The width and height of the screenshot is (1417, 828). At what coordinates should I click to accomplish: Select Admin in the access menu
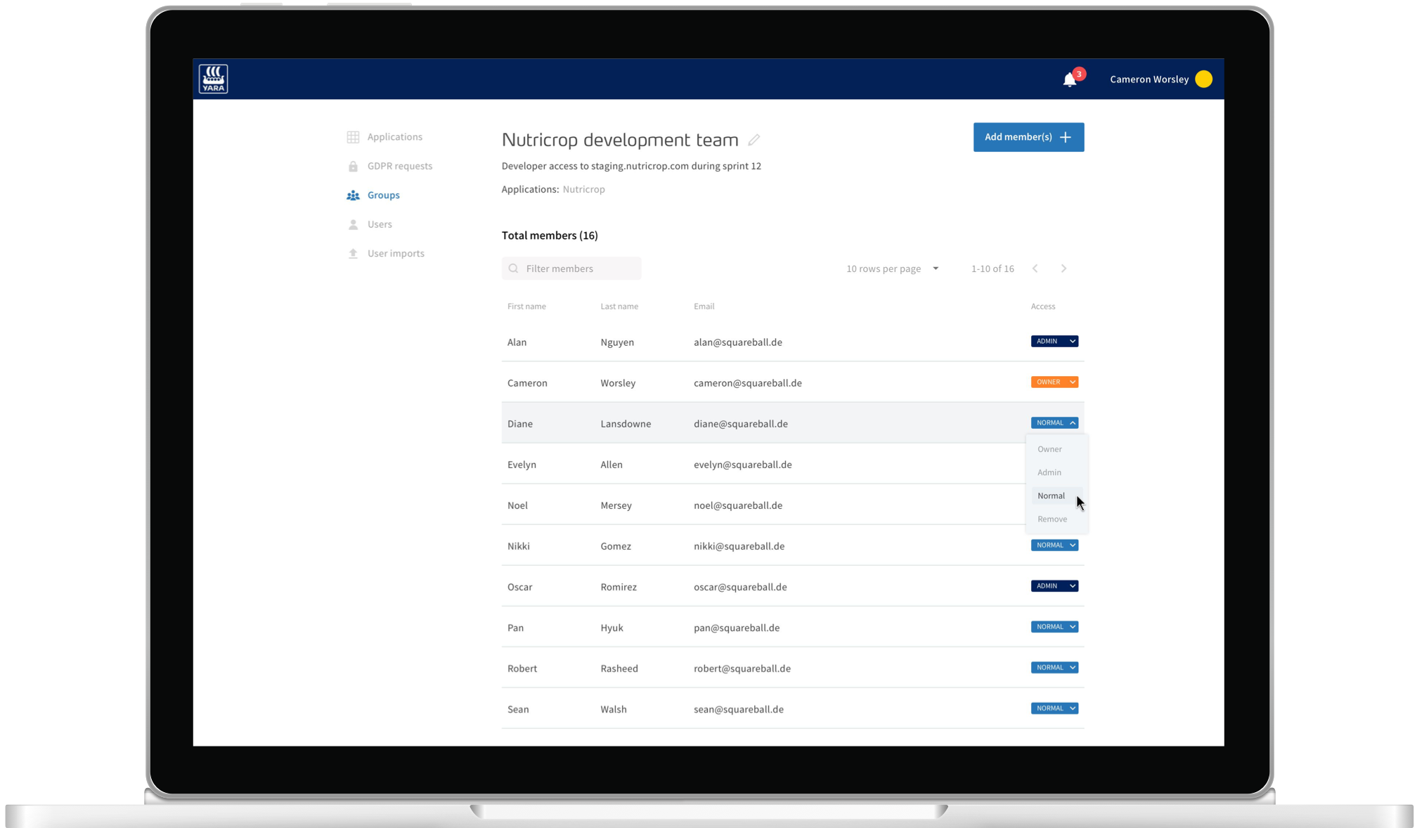[x=1049, y=472]
